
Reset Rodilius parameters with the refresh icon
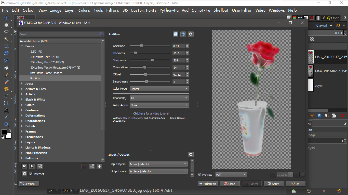pyautogui.click(x=191, y=34)
